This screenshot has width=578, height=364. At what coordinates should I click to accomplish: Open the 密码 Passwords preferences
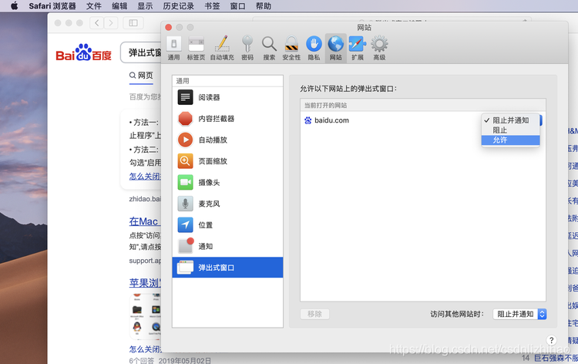pyautogui.click(x=247, y=49)
